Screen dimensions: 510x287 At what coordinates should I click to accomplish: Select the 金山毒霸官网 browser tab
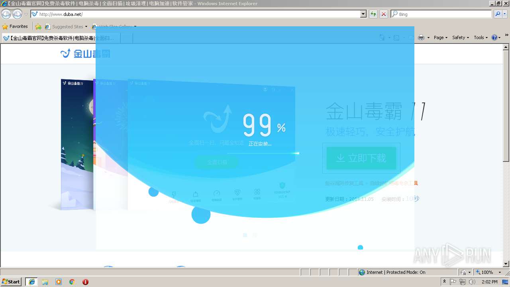click(61, 38)
